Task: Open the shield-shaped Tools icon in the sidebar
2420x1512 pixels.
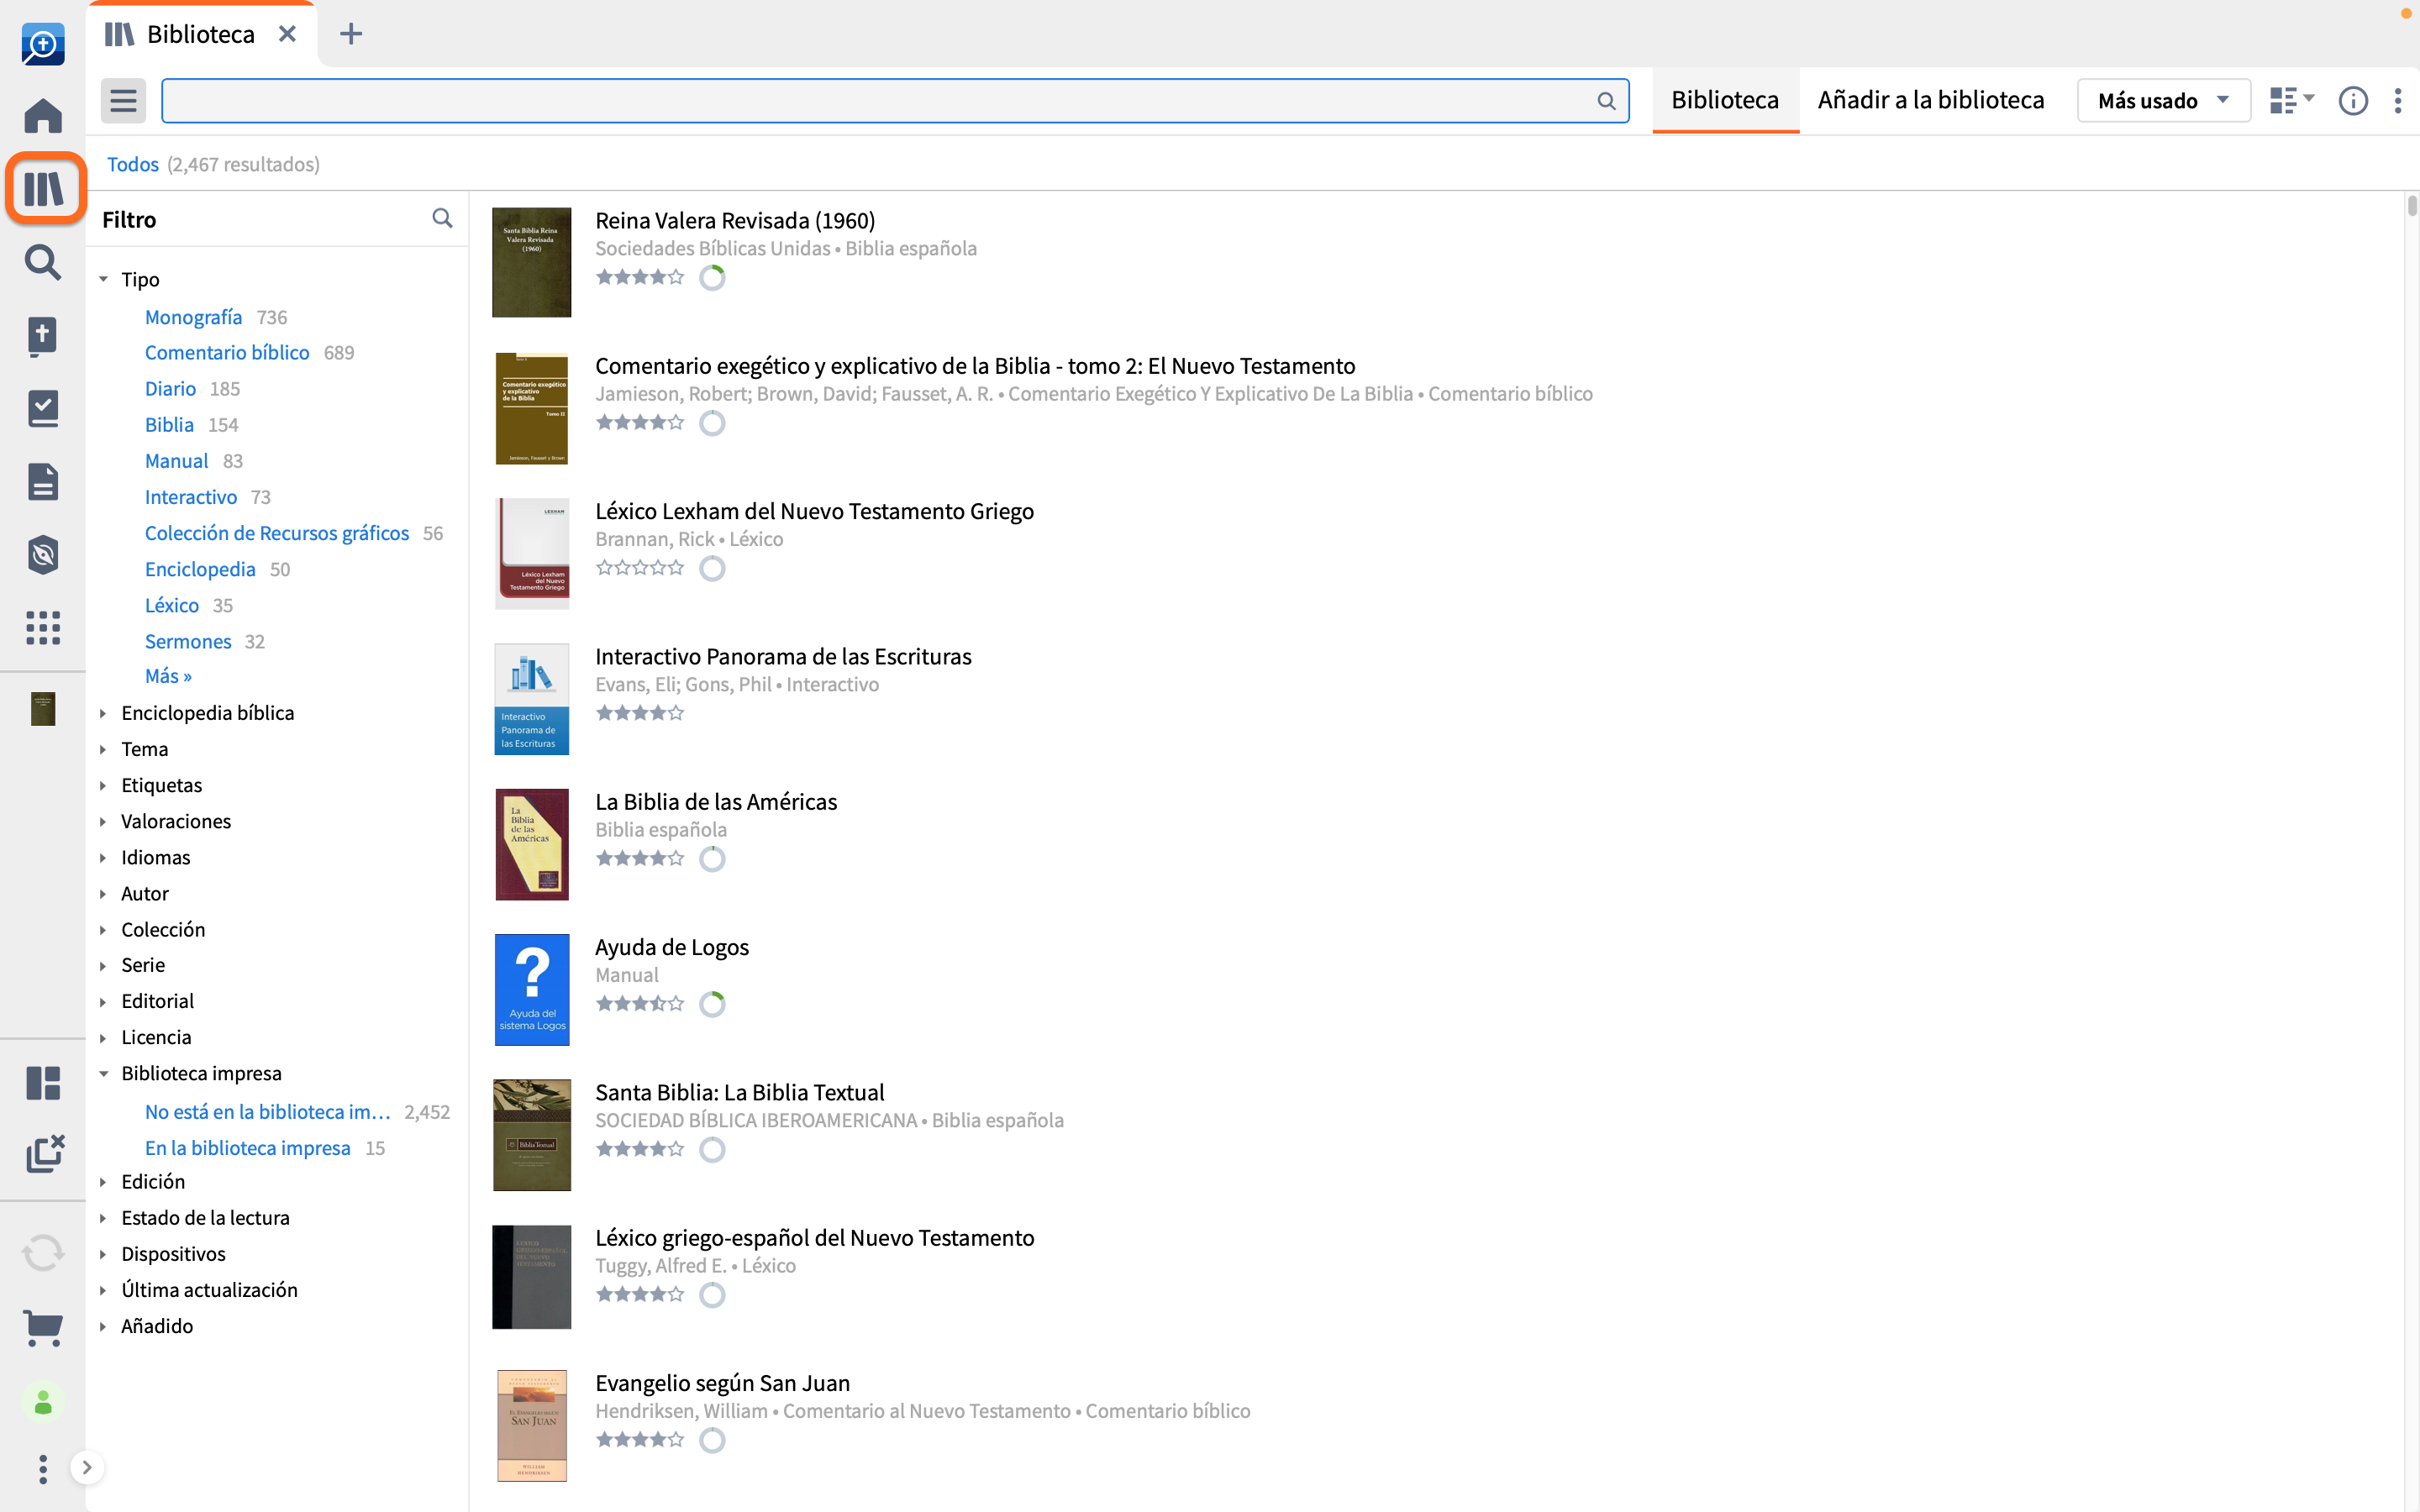Action: (x=43, y=554)
